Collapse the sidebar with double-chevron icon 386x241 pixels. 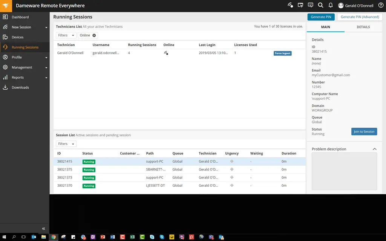43,229
